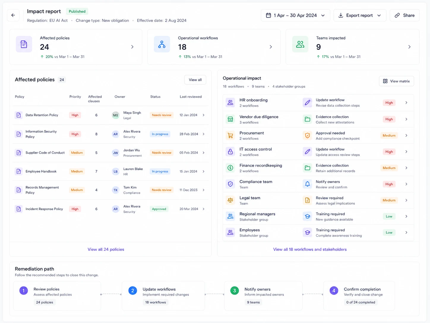The width and height of the screenshot is (430, 323).
Task: Click the Employees training graduation cap icon
Action: [307, 233]
